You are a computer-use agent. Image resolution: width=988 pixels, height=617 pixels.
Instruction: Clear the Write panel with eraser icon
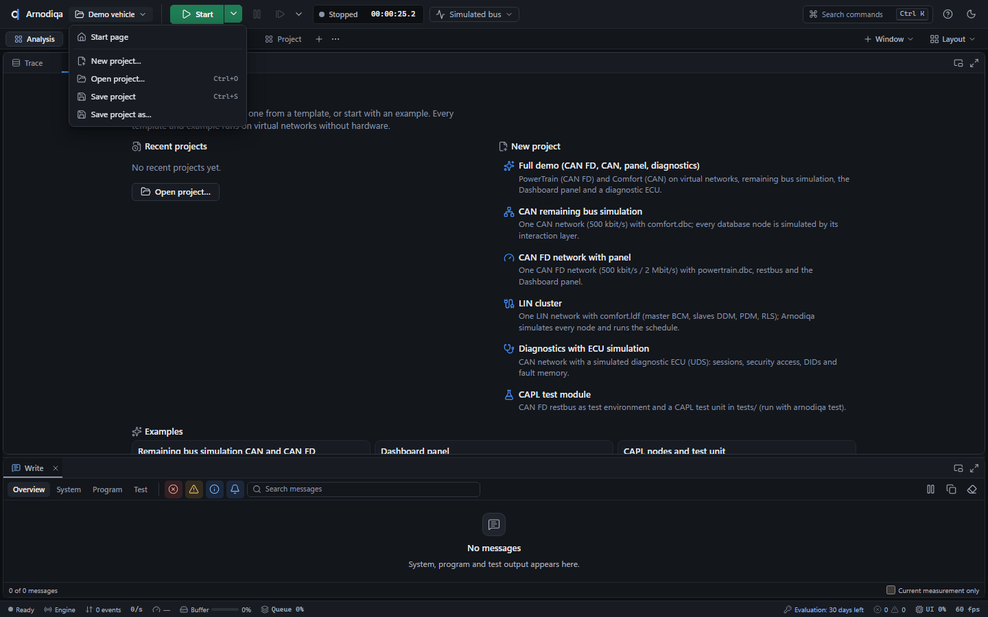(972, 489)
